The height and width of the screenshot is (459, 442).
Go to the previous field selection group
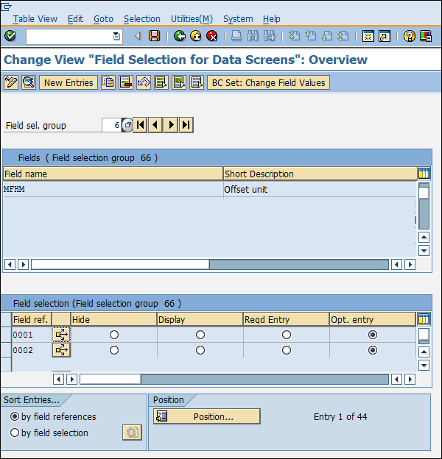click(x=155, y=125)
